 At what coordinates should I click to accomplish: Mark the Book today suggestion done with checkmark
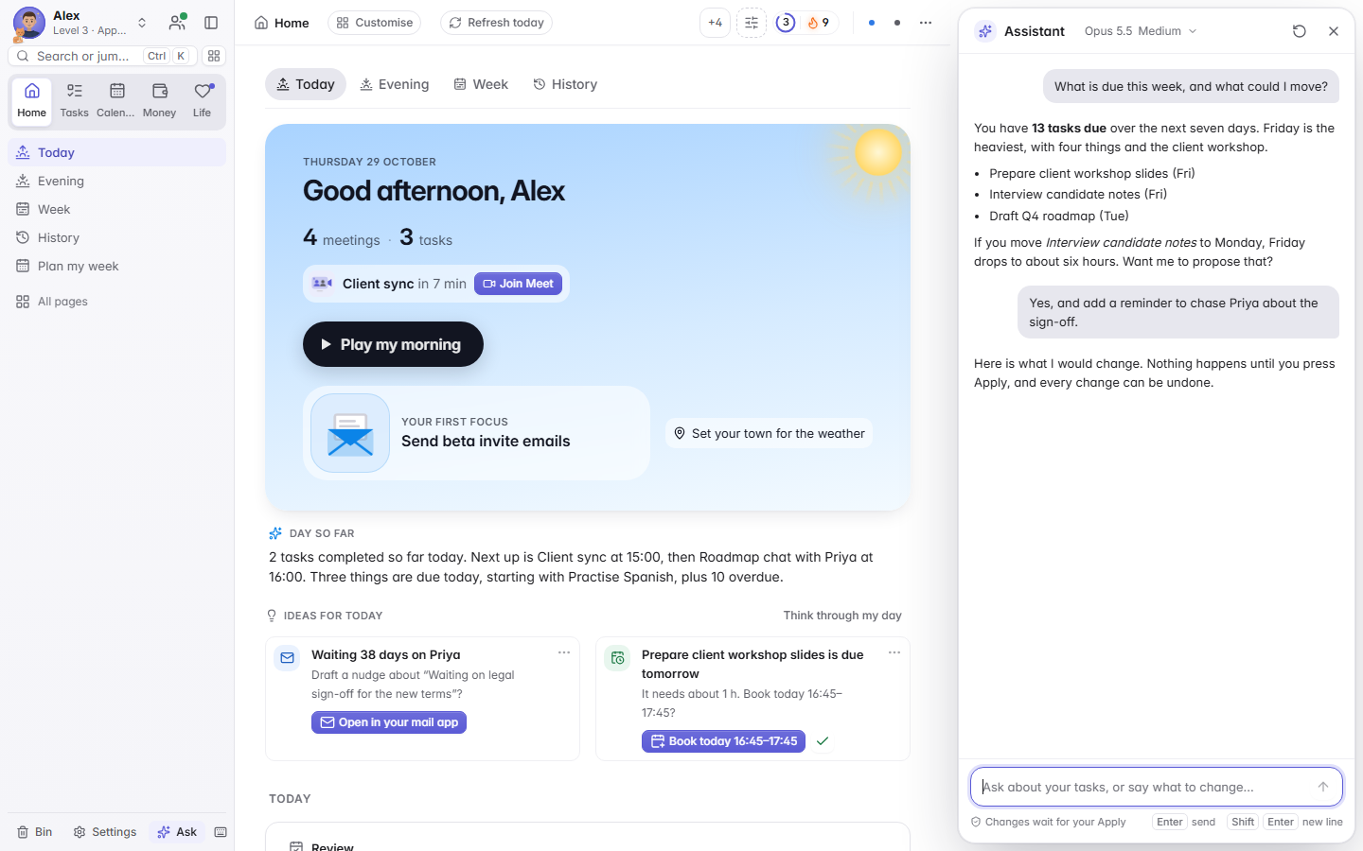(823, 741)
